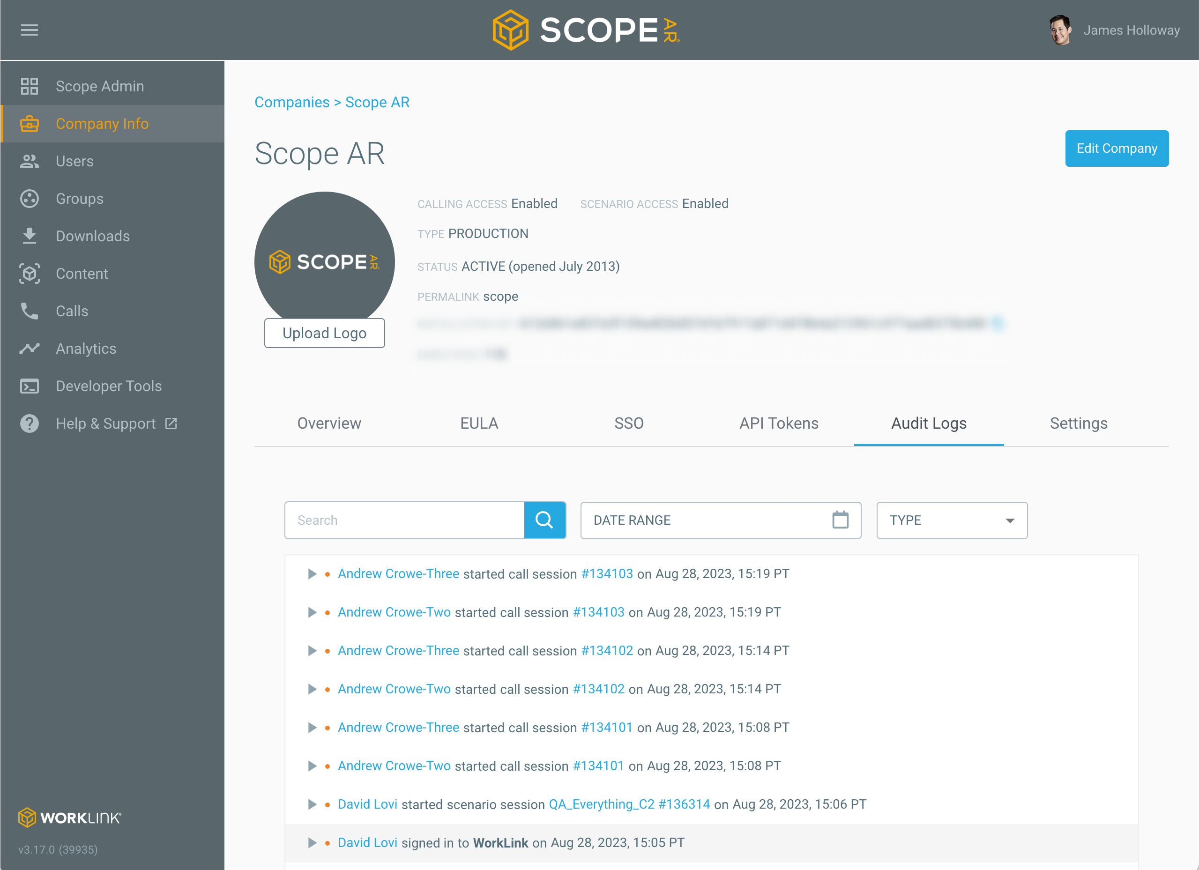Open the hamburger menu icon

point(29,30)
